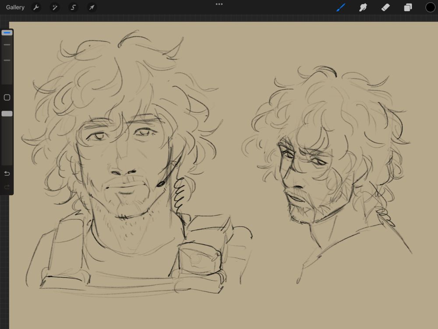The height and width of the screenshot is (329, 438).
Task: Redo the undone stroke
Action: pos(7,186)
